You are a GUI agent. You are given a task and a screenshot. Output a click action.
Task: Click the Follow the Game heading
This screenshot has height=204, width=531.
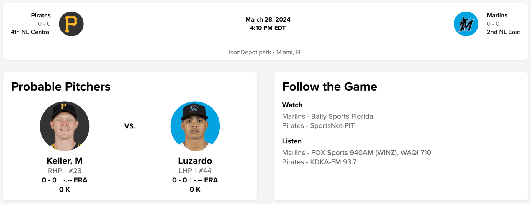coord(330,87)
